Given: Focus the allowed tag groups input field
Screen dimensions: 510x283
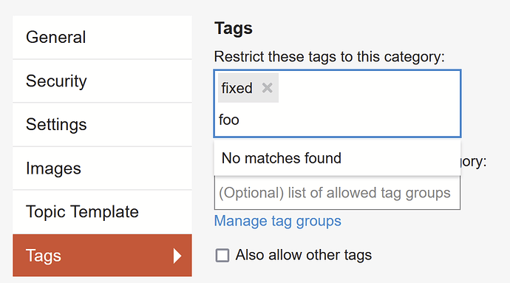Looking at the screenshot, I should [337, 193].
